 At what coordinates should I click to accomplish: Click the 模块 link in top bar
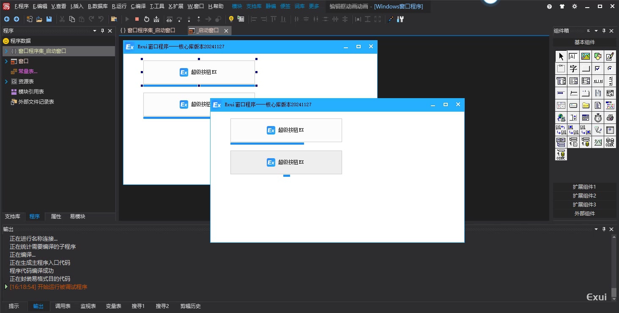[237, 6]
